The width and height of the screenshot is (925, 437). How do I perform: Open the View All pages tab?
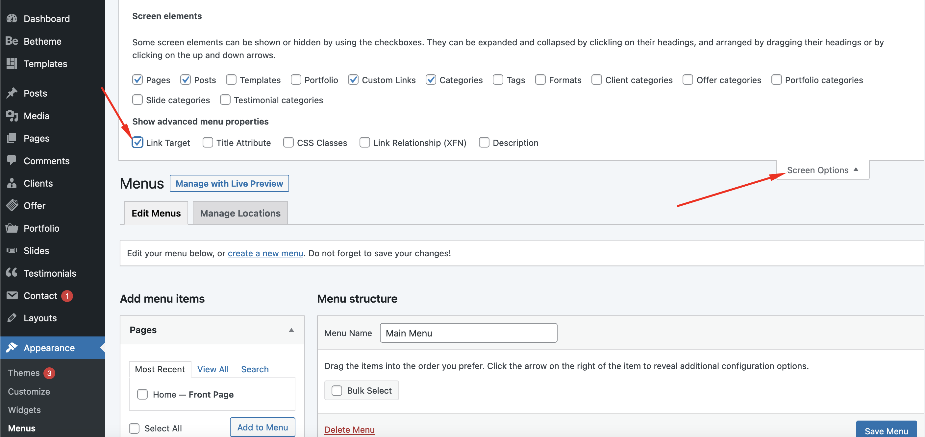click(x=213, y=369)
